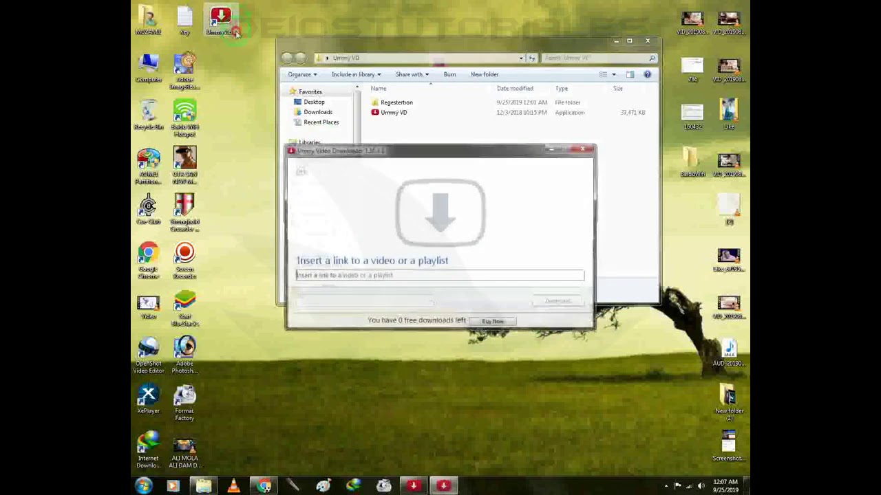Image resolution: width=881 pixels, height=495 pixels.
Task: Click the Explorer back navigation arrow
Action: pyautogui.click(x=288, y=58)
